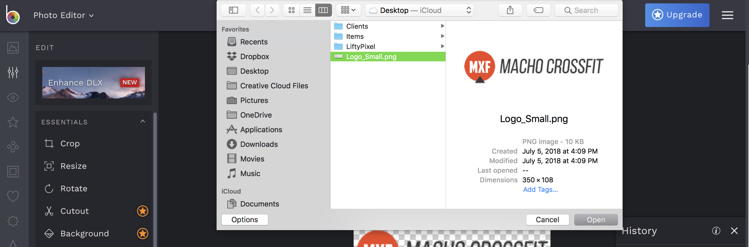This screenshot has height=247, width=749.
Task: Click the premium star next to Cutout
Action: (143, 211)
